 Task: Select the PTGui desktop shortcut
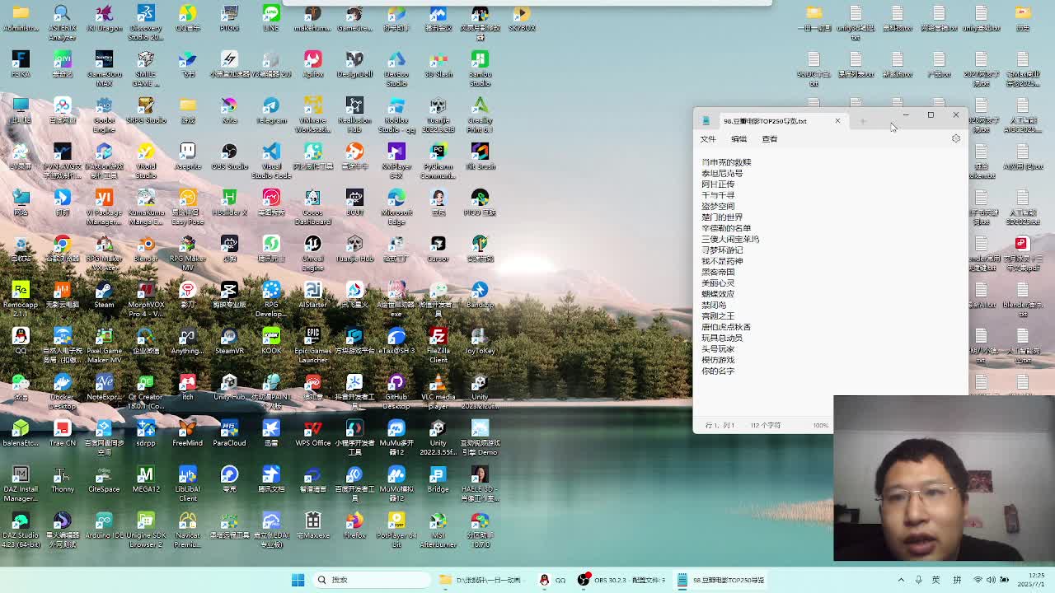229,19
